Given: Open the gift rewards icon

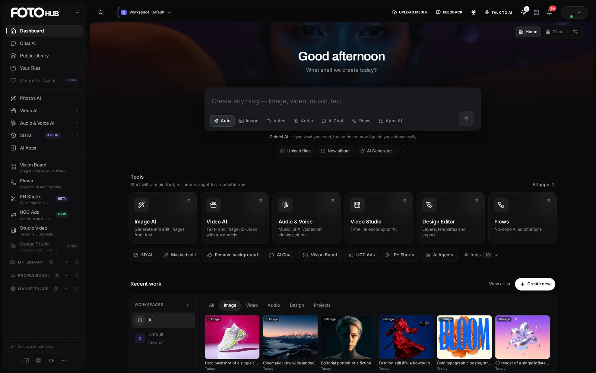Looking at the screenshot, I should click(x=473, y=12).
